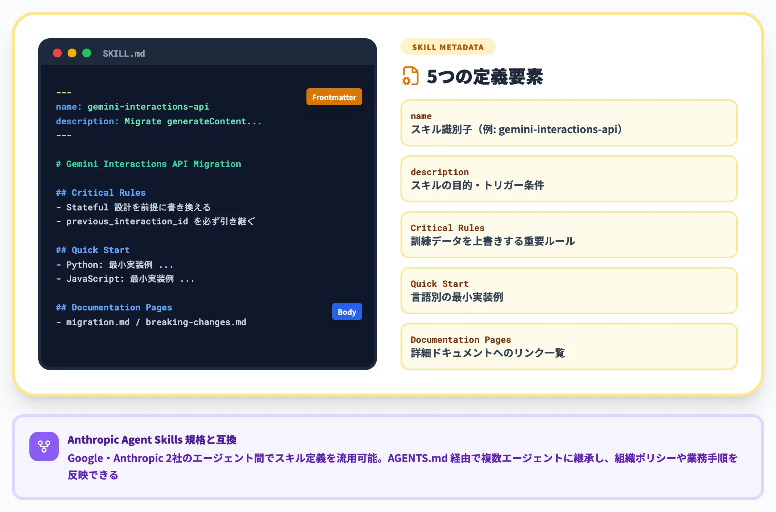The width and height of the screenshot is (776, 512).
Task: Click the file-gear icon beside 5つの定義要素
Action: click(x=410, y=76)
